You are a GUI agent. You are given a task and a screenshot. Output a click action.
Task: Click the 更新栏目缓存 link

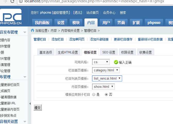[x=123, y=39]
